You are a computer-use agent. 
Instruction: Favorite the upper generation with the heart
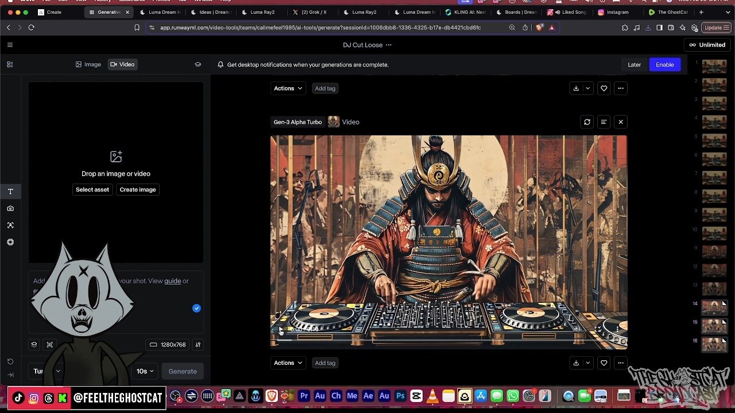coord(604,88)
